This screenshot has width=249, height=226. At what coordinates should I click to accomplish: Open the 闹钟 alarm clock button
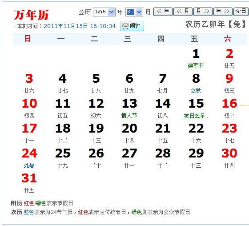pyautogui.click(x=132, y=26)
